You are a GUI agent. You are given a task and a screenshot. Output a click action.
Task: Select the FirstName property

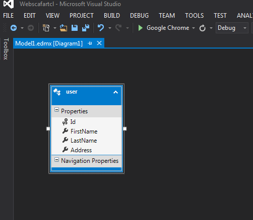click(x=84, y=131)
